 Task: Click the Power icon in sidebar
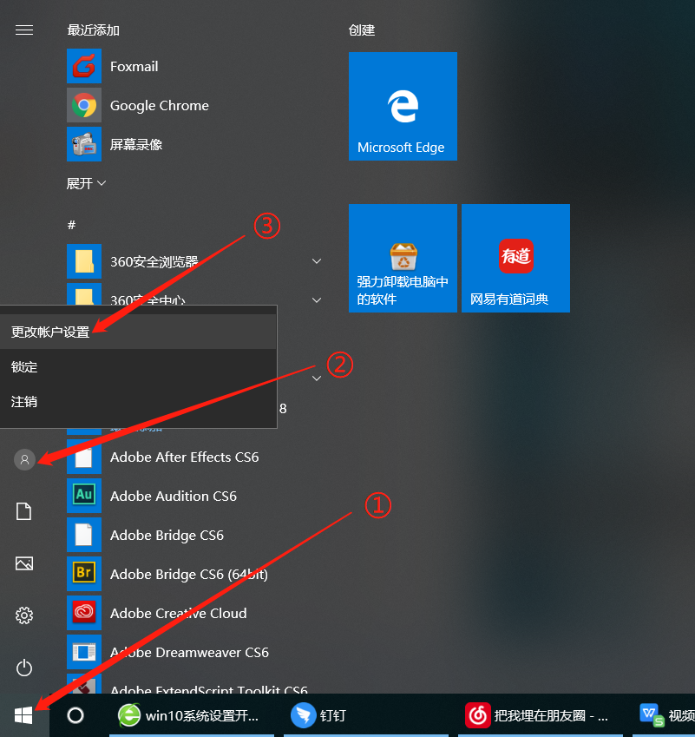(23, 668)
